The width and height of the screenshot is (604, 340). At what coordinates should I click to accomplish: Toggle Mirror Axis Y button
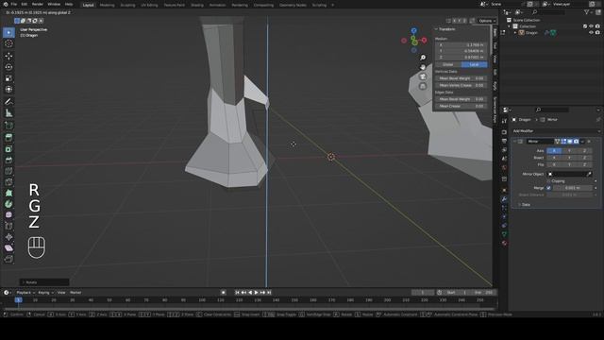pyautogui.click(x=569, y=151)
